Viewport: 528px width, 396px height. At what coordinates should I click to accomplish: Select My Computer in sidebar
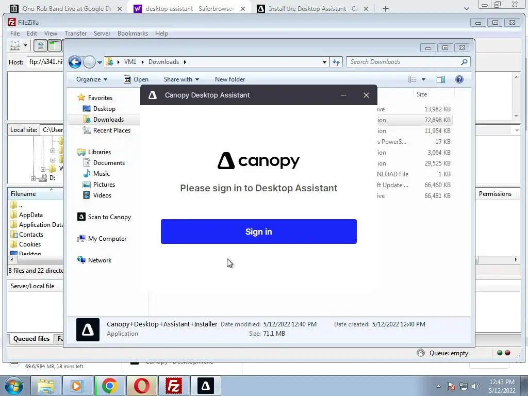[102, 239]
